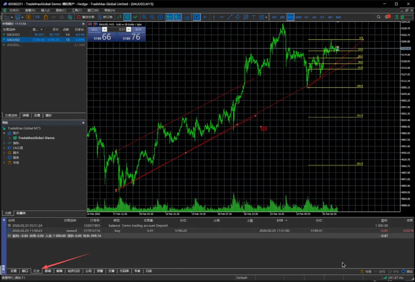The image size is (415, 282).
Task: Open the 图表(C) menu
Action: (x=60, y=10)
